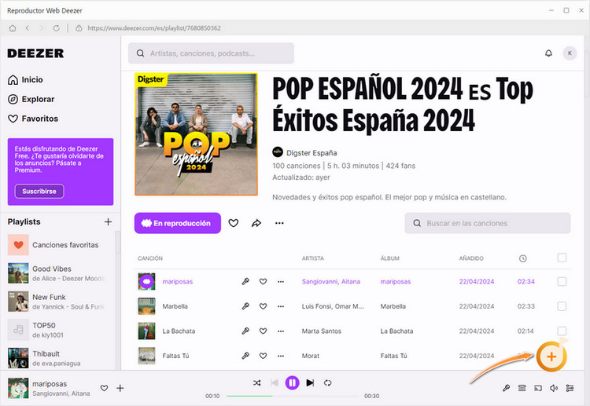590x406 pixels.
Task: Open Favoritos in sidebar
Action: (33, 119)
